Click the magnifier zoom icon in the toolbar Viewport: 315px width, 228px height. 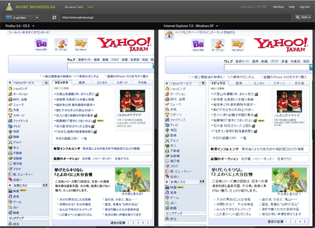pyautogui.click(x=297, y=18)
